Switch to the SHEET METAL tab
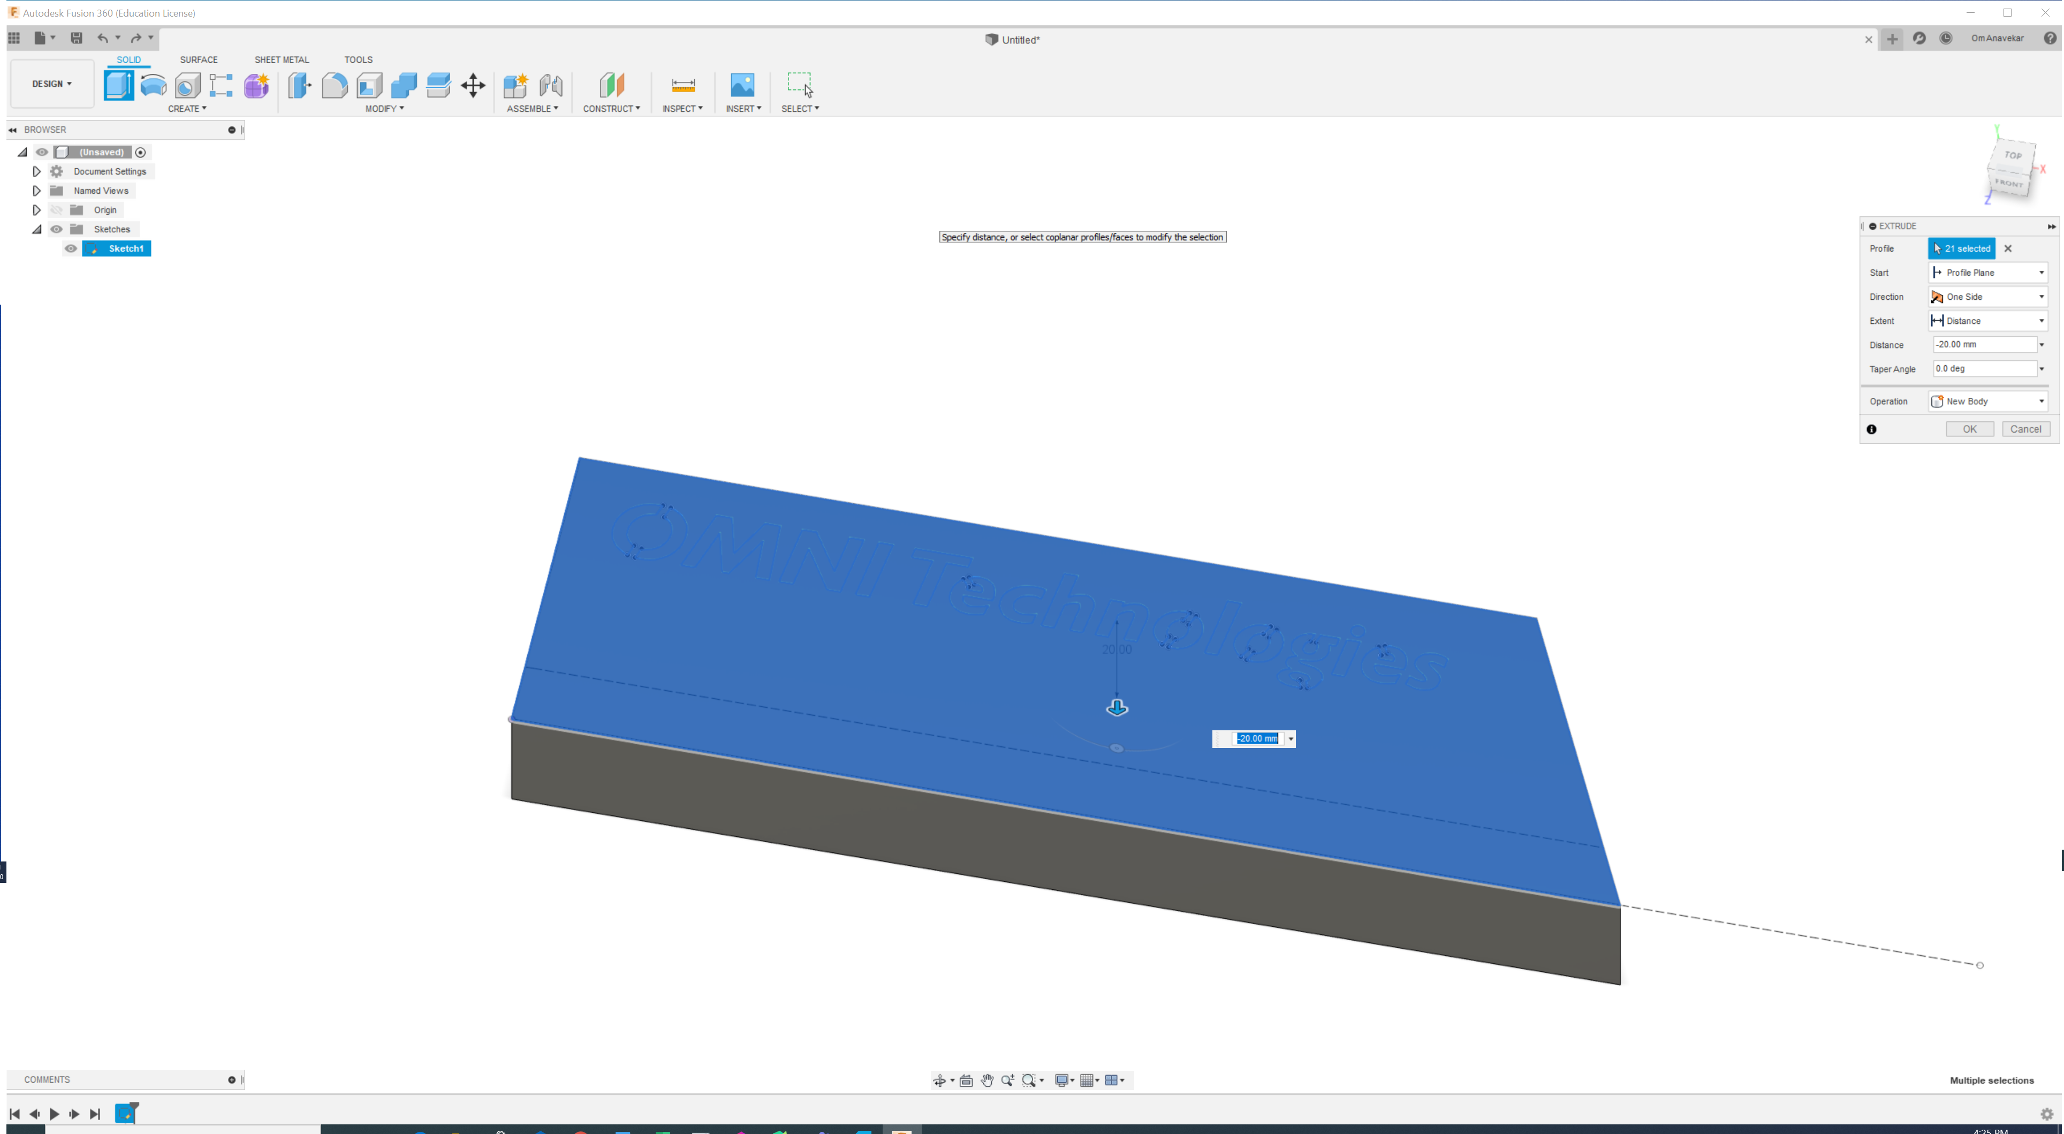Screen dimensions: 2064x1134 point(281,60)
